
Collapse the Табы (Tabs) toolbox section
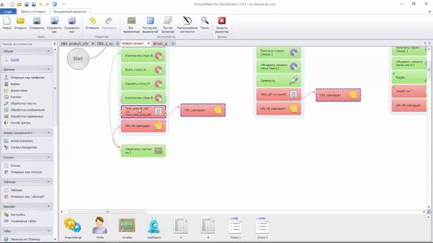pyautogui.click(x=49, y=231)
